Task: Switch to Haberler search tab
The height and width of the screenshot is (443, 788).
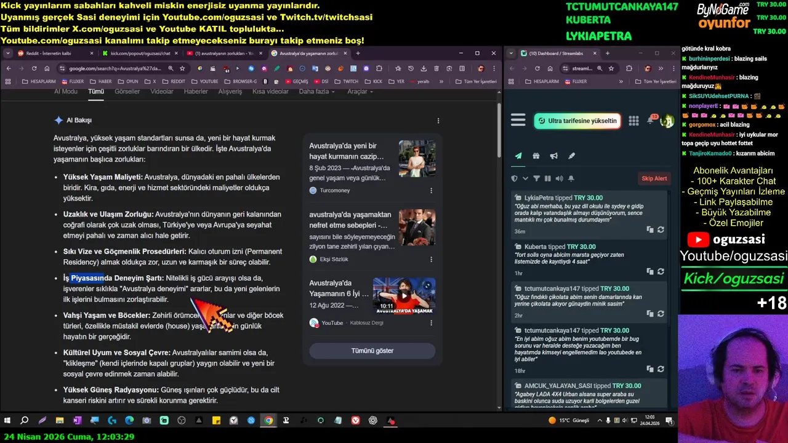Action: coord(196,92)
